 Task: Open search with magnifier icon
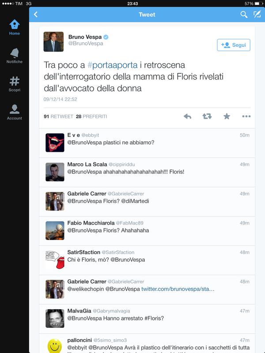tap(244, 15)
